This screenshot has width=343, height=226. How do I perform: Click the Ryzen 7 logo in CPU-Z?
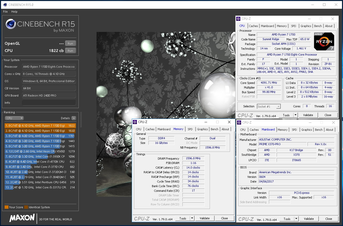(x=324, y=41)
